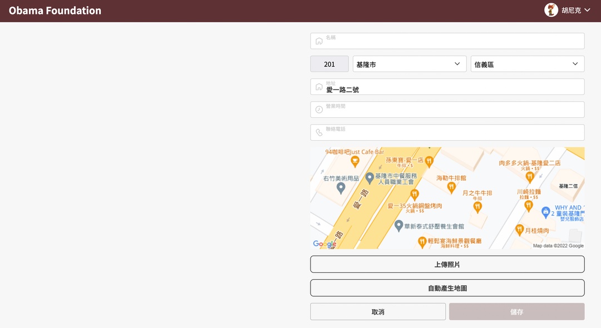
Task: Click the 基隆市中餐服務人員職業工會 map pin
Action: pyautogui.click(x=370, y=178)
